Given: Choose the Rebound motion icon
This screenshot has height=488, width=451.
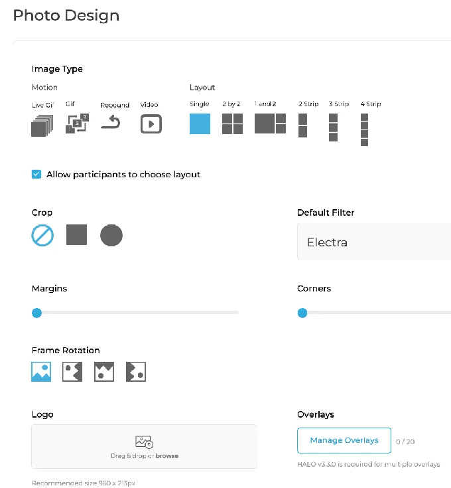Looking at the screenshot, I should click(111, 122).
